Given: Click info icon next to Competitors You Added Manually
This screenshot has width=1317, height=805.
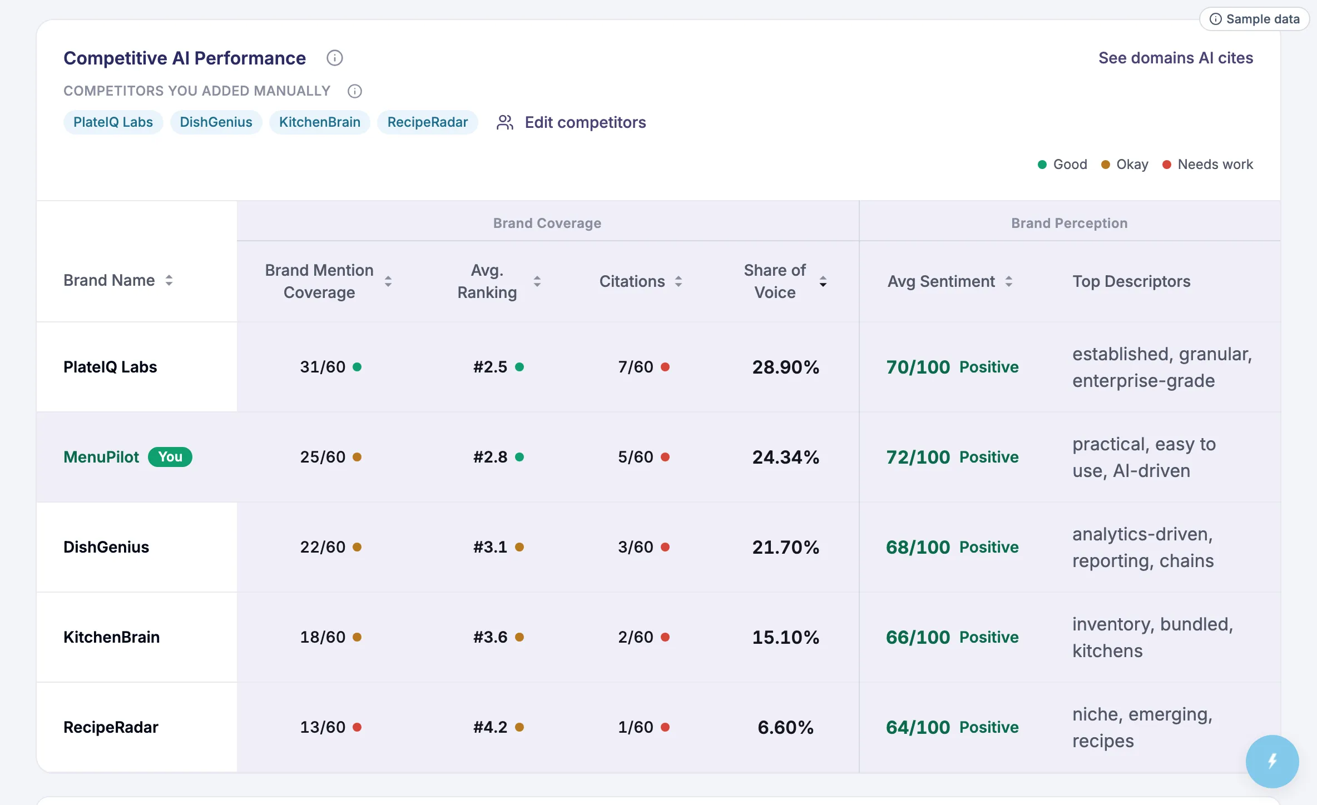Looking at the screenshot, I should [355, 91].
